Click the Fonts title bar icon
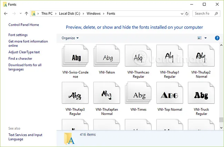Screen dimensions: 224x147 pyautogui.click(x=5, y=4)
